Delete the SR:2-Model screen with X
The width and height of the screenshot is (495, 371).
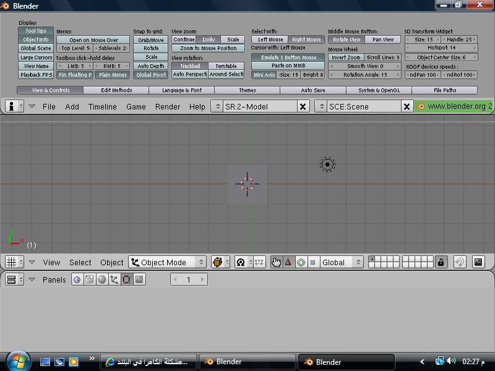(303, 106)
